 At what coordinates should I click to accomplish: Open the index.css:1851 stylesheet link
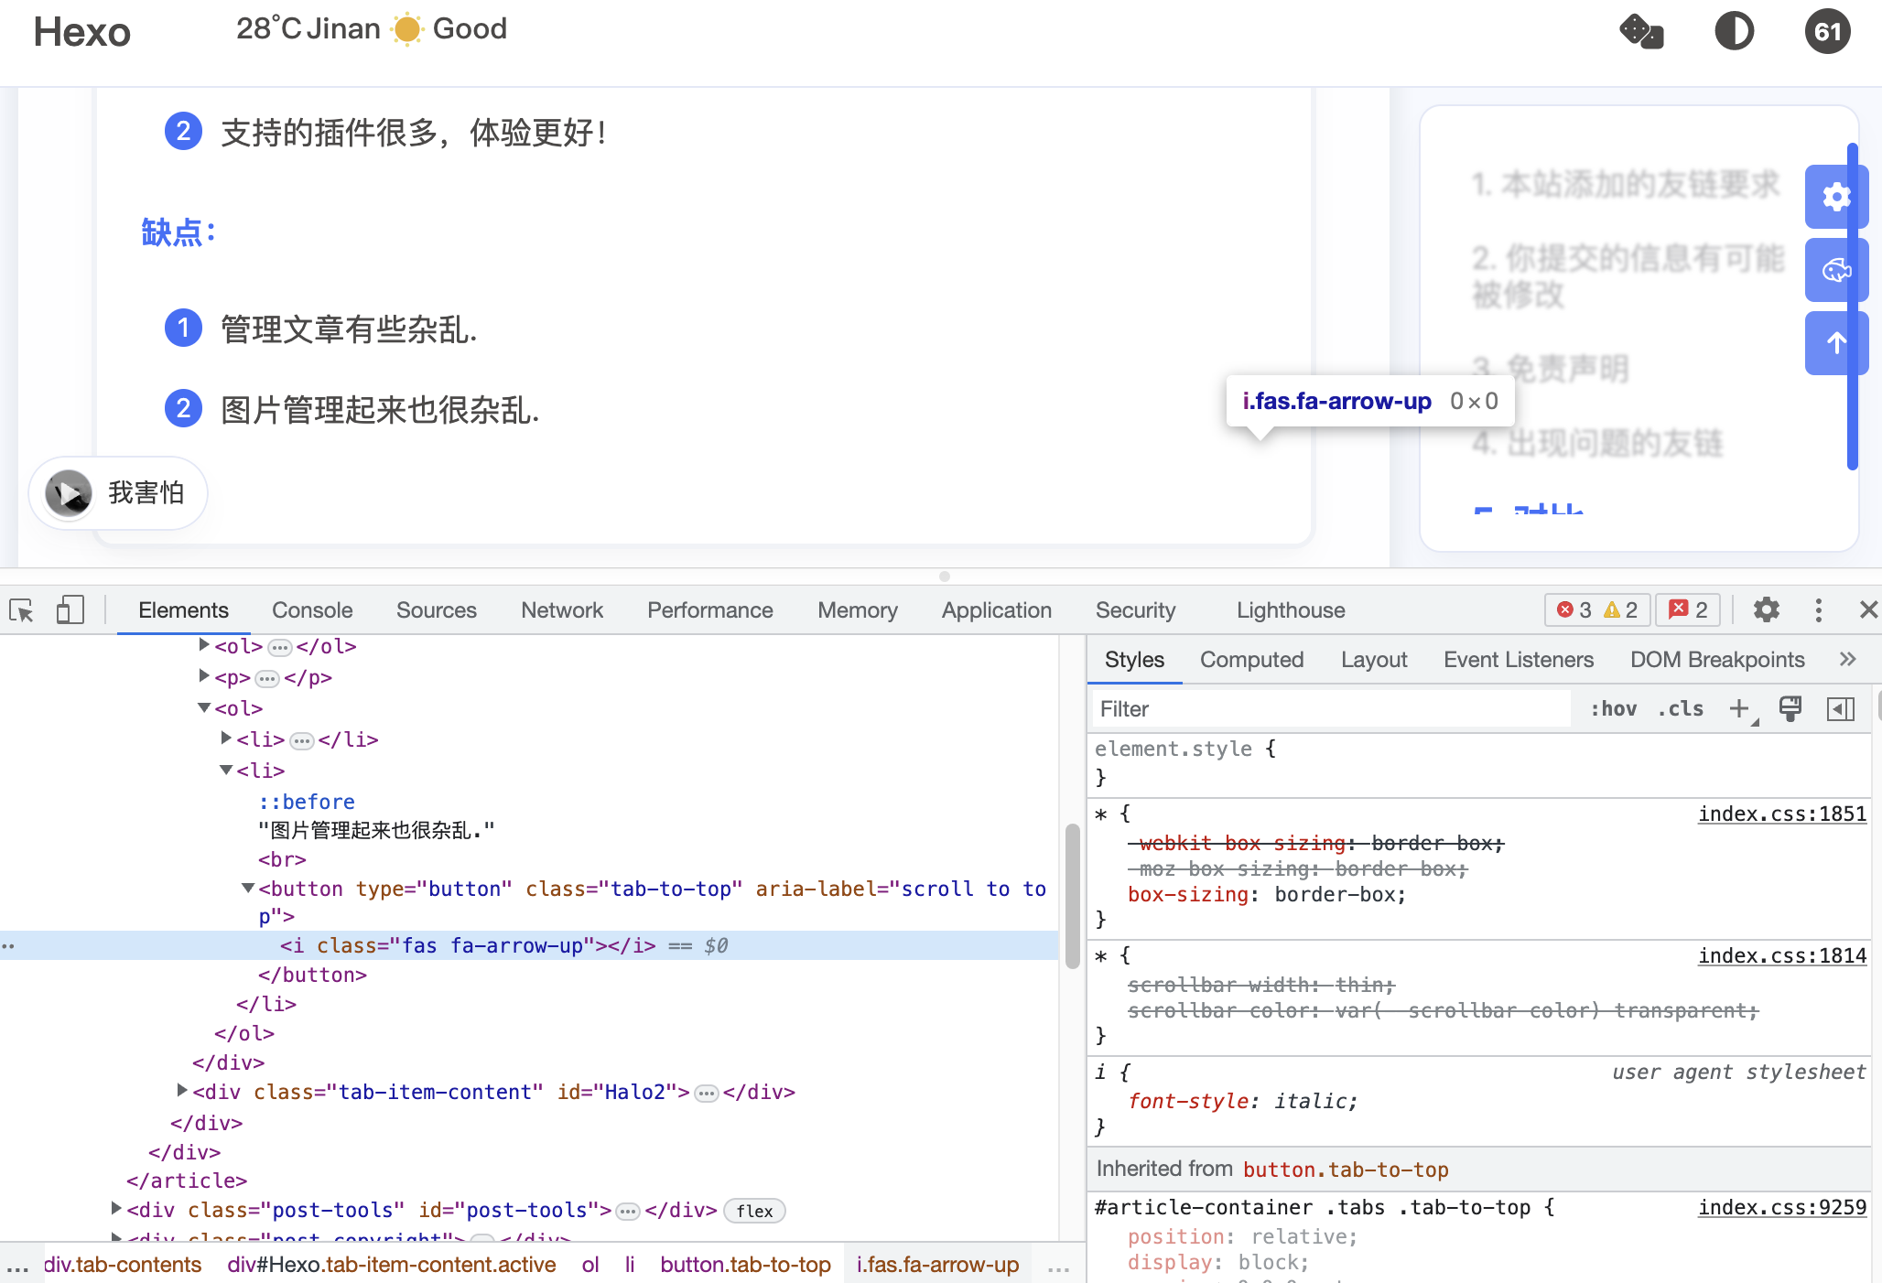click(x=1781, y=814)
